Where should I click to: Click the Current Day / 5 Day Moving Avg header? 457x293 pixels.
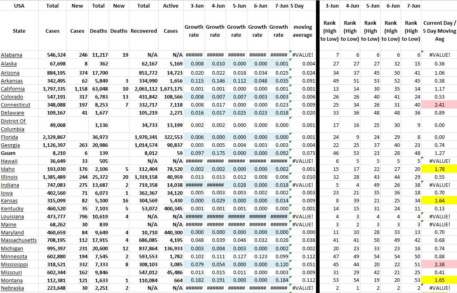(x=439, y=31)
